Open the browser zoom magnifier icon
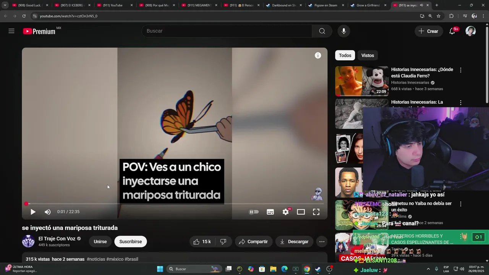Image resolution: width=489 pixels, height=275 pixels. pos(430,16)
